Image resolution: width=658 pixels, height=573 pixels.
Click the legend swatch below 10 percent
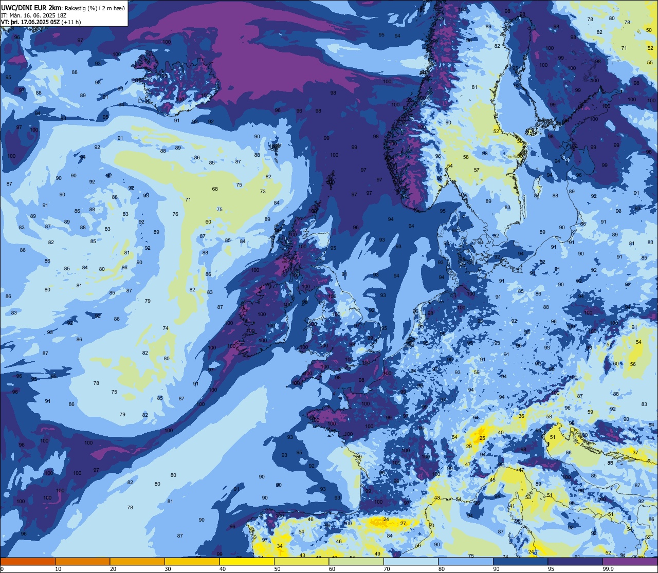pos(28,561)
